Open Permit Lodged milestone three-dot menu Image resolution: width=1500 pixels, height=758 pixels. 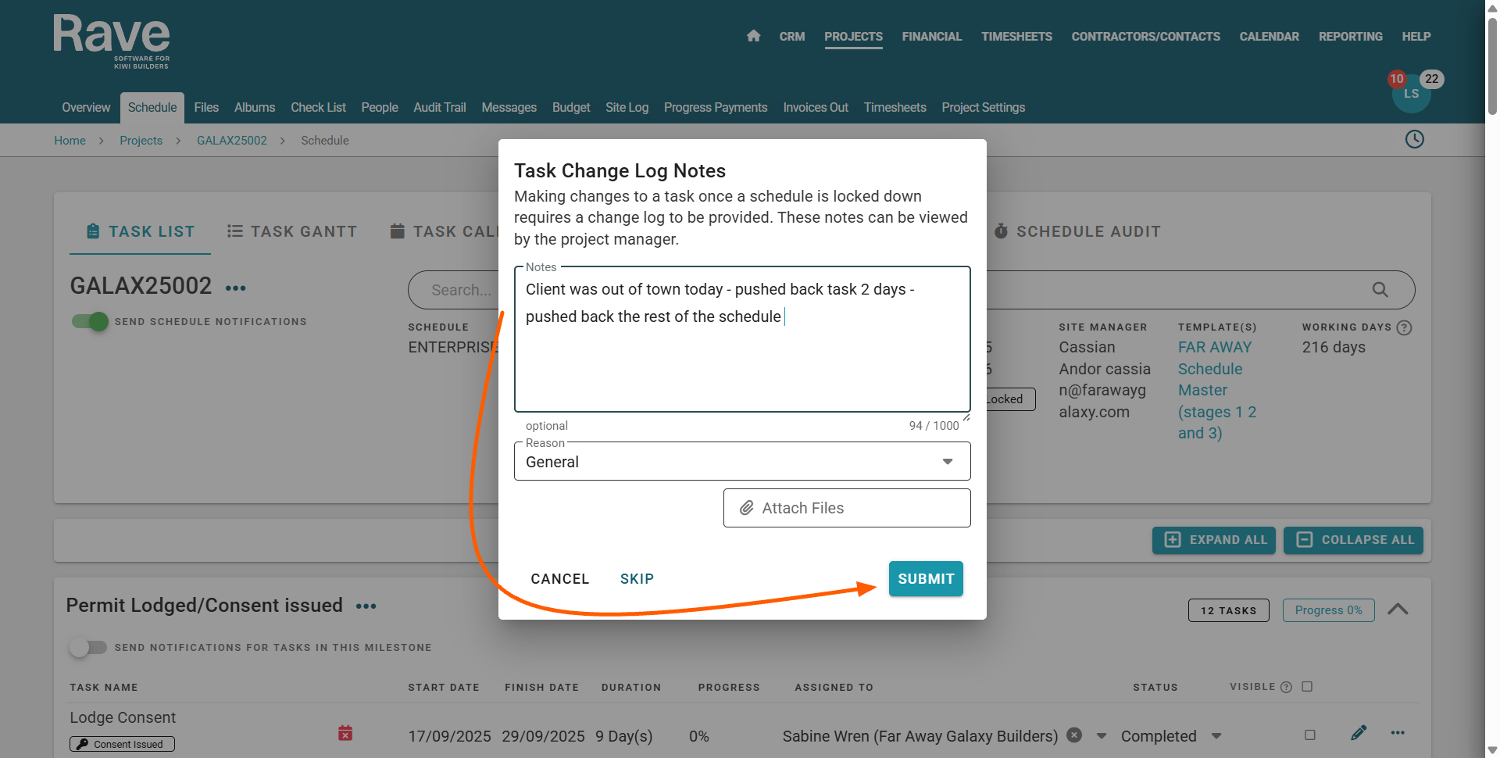click(x=366, y=606)
